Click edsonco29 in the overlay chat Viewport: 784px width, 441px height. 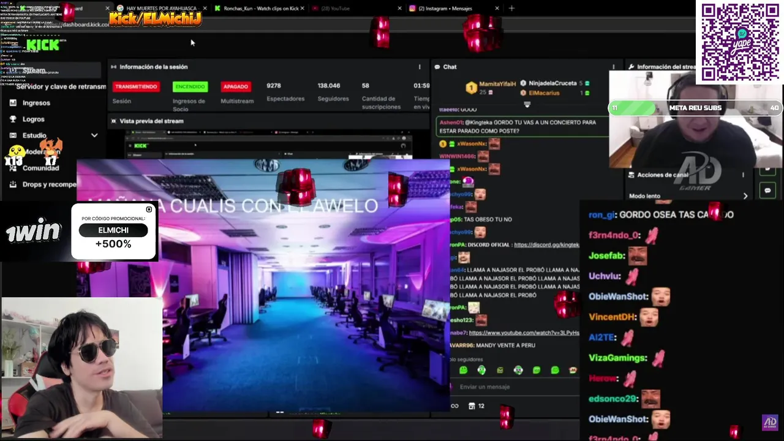click(x=612, y=399)
